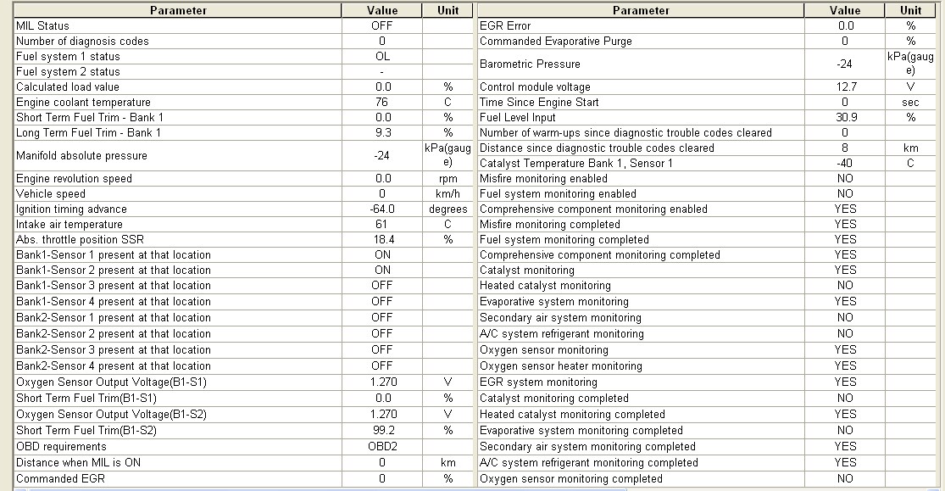Select Commanded EGR row label
Image resolution: width=945 pixels, height=491 pixels.
pos(60,479)
